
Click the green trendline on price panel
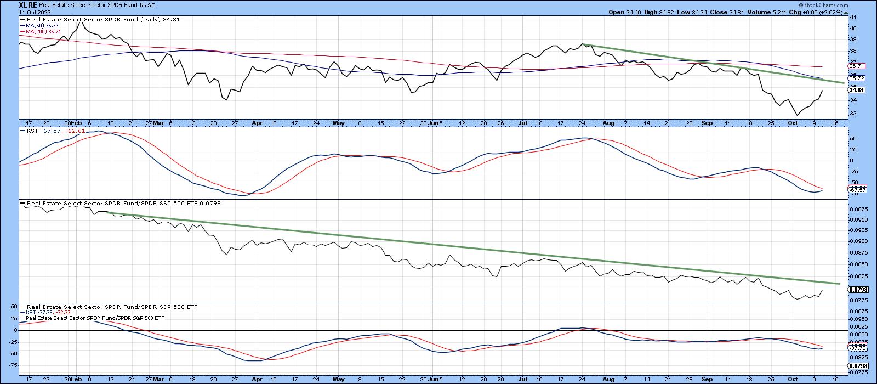click(x=713, y=64)
